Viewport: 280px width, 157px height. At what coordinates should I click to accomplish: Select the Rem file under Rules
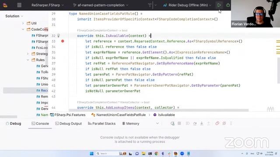[42, 96]
